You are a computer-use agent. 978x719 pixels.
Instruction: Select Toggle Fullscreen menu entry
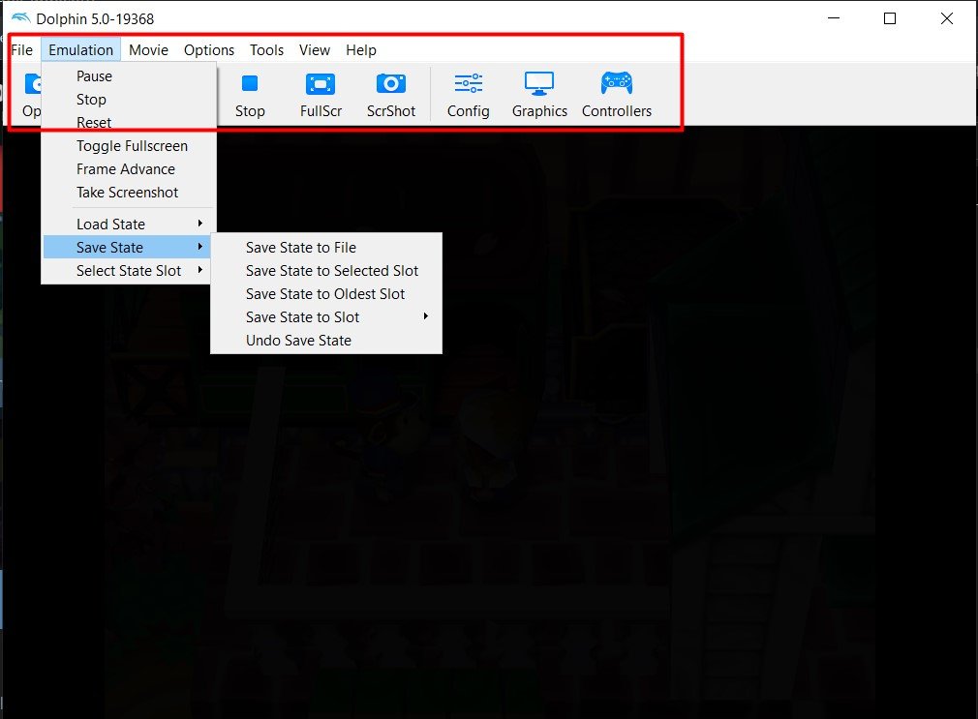[x=129, y=146]
